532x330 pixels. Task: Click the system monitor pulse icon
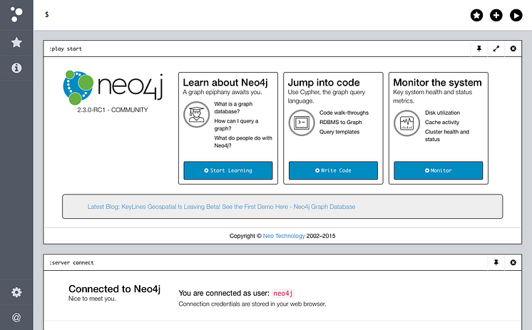click(406, 123)
